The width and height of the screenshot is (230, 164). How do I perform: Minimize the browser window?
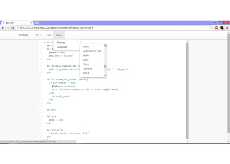point(215,22)
